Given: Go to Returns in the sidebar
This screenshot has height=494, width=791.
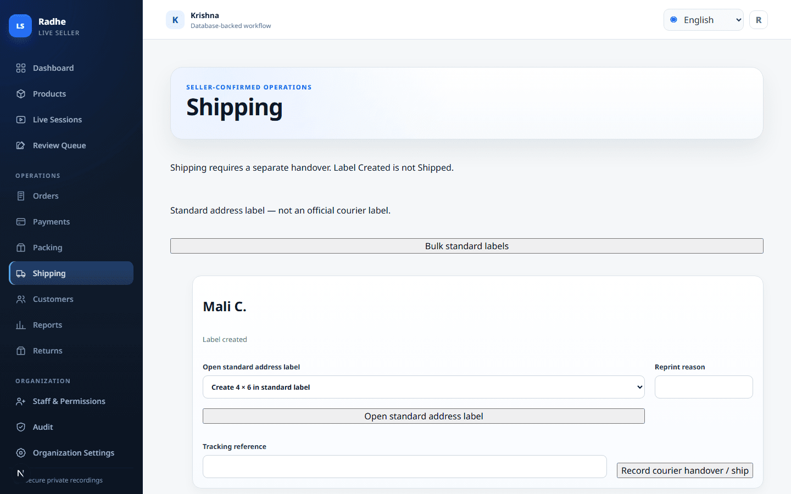Looking at the screenshot, I should pyautogui.click(x=71, y=351).
